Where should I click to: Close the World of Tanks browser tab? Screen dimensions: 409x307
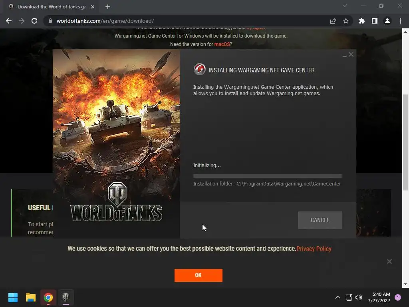93,7
